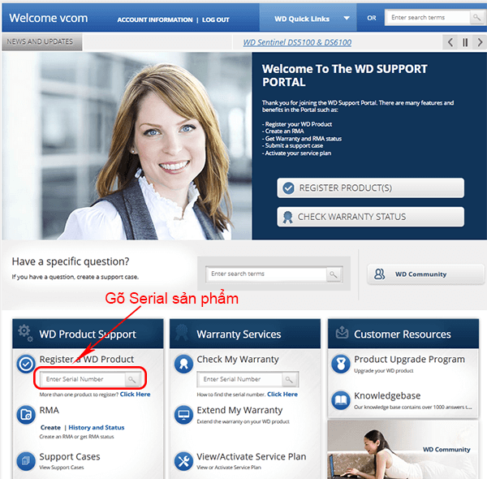This screenshot has width=487, height=479.
Task: Click the gear icon in WD Product Support header
Action: tap(25, 333)
